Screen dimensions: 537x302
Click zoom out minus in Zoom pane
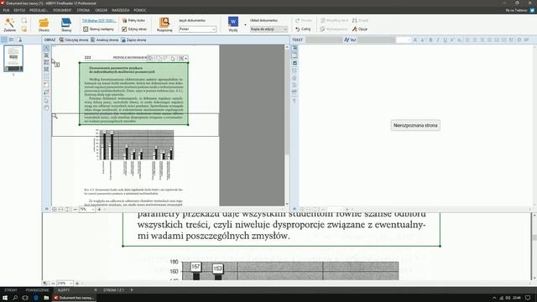pyautogui.click(x=53, y=284)
